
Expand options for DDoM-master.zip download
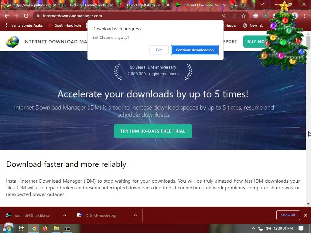(x=135, y=215)
